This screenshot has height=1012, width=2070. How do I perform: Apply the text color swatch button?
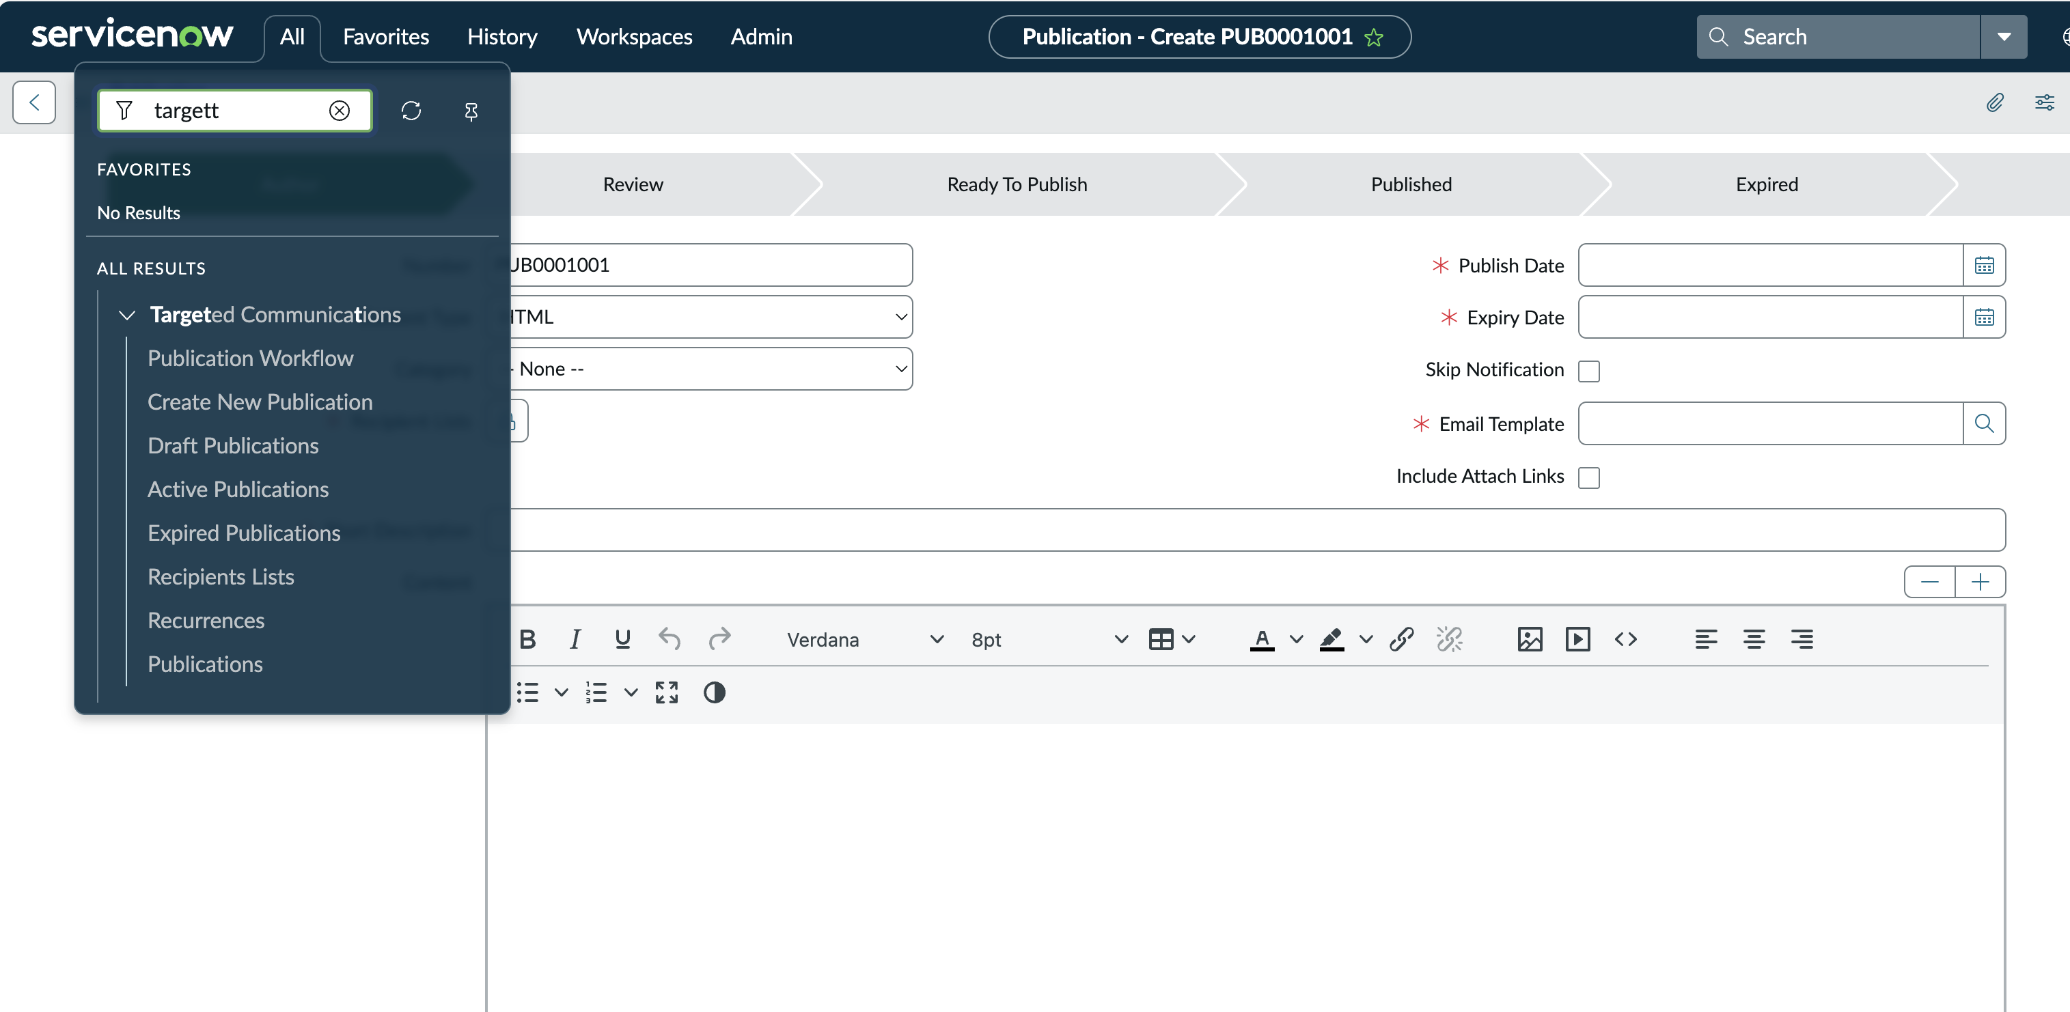(1262, 639)
